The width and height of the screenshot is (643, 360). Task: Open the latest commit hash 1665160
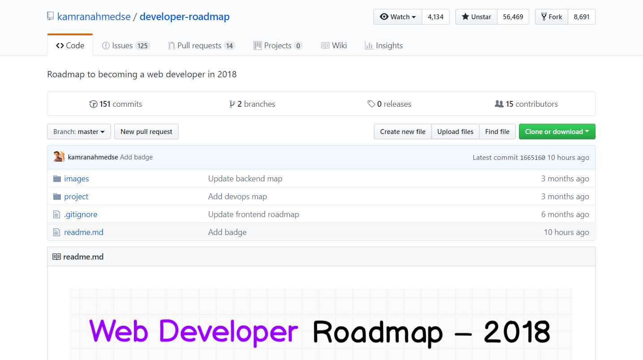(x=532, y=158)
